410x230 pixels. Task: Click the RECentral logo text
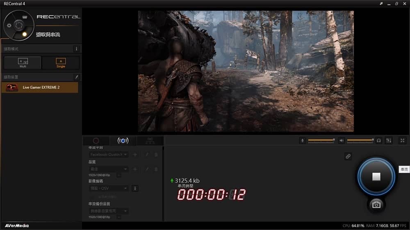58,17
